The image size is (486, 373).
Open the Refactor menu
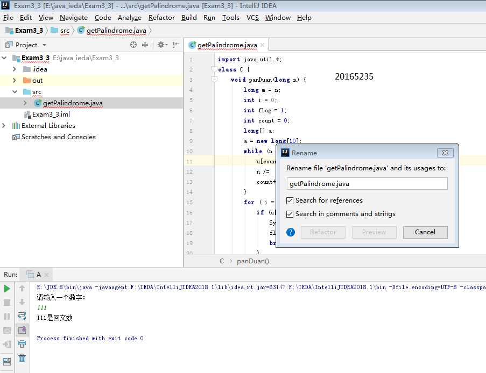(161, 18)
